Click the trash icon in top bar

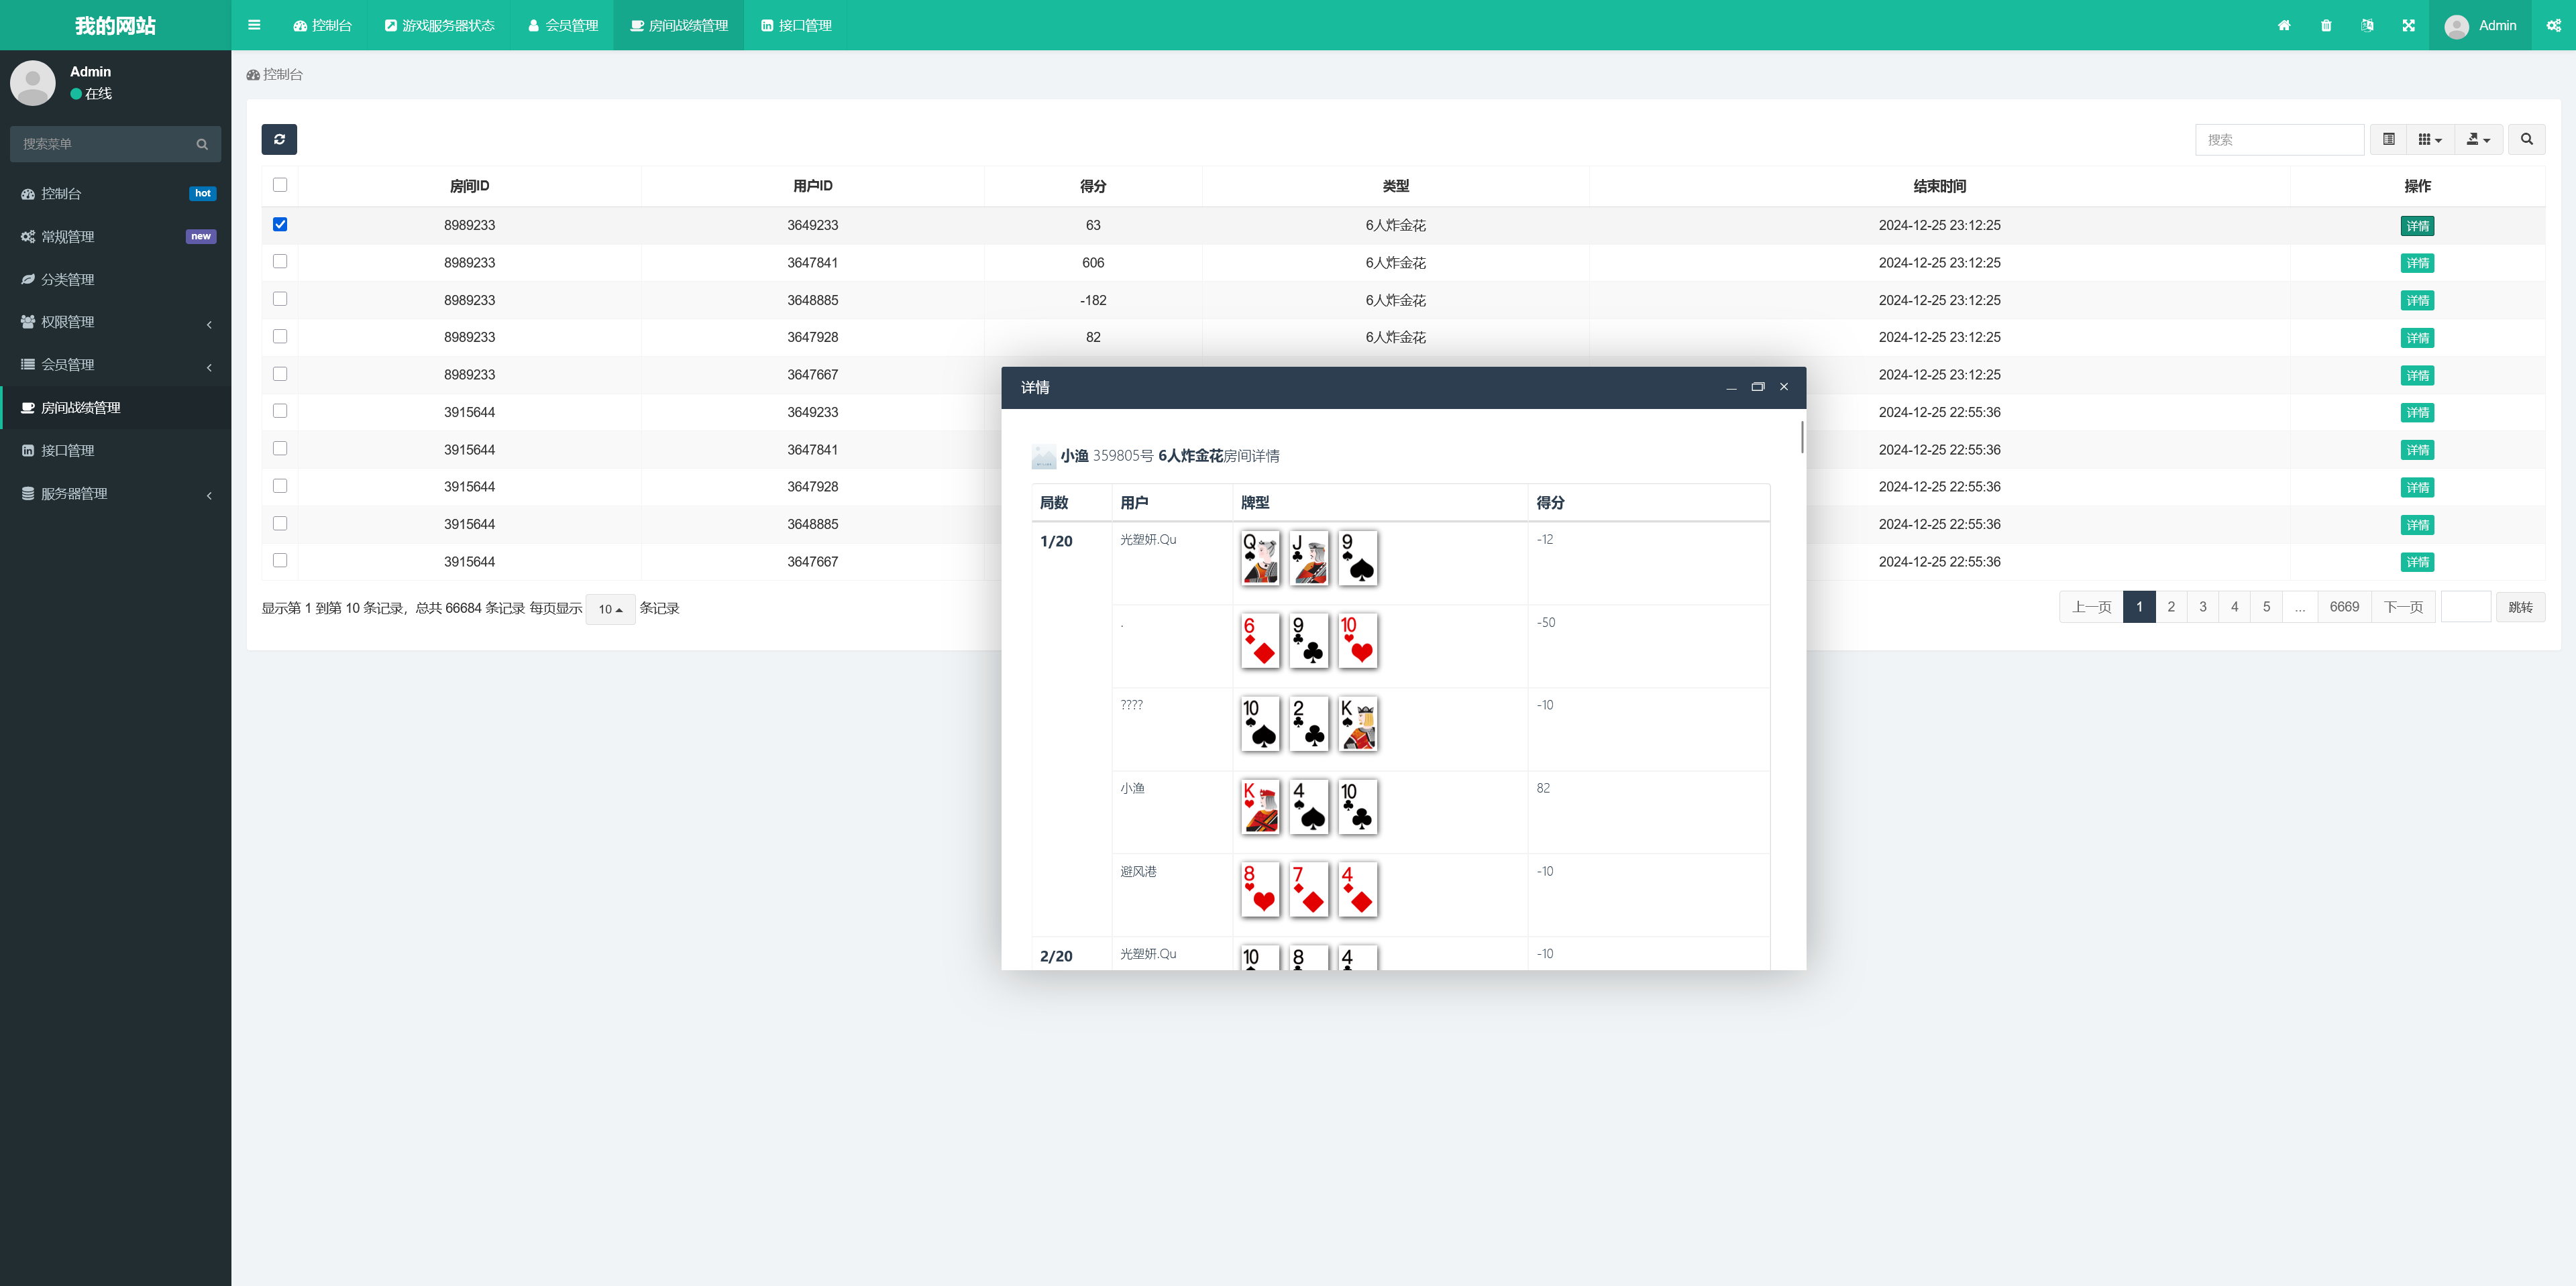pyautogui.click(x=2326, y=26)
